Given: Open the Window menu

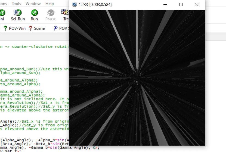Looking at the screenshot, I should (33, 4).
